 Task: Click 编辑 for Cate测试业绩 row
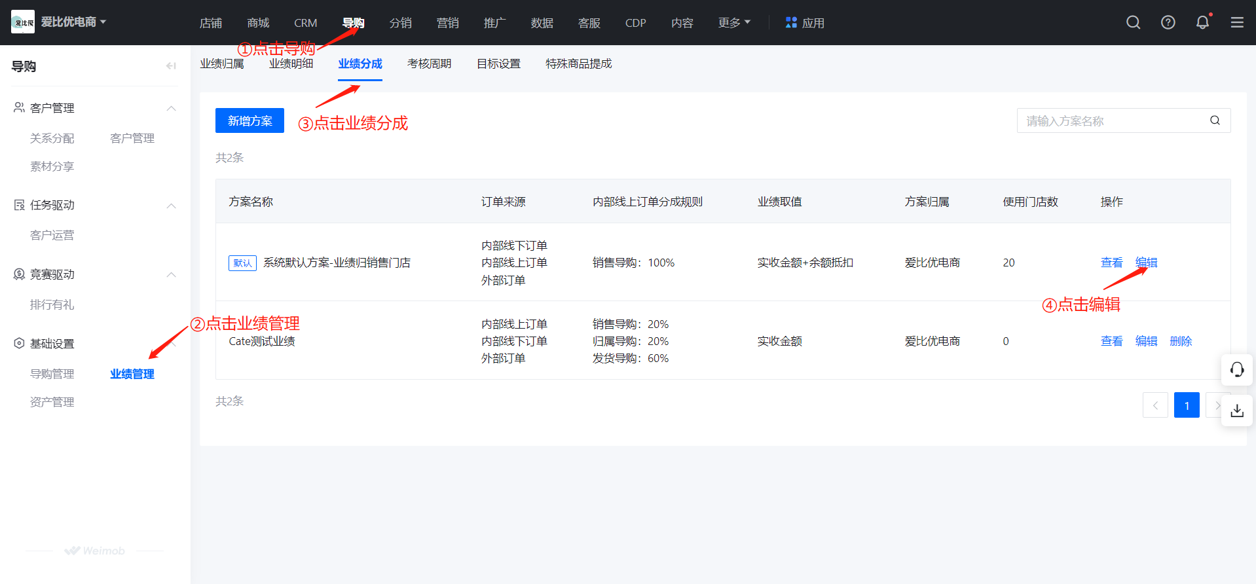click(1146, 341)
